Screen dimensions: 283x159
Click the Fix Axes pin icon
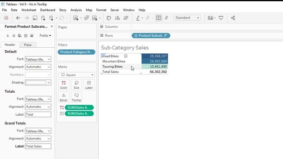click(166, 18)
